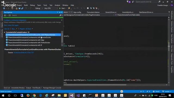Open the document tabs overflow dropdown
The image size is (174, 98).
(x=169, y=12)
